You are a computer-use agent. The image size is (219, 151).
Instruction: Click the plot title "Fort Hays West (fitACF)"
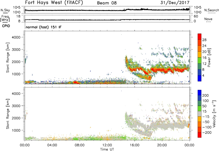coord(54,3)
